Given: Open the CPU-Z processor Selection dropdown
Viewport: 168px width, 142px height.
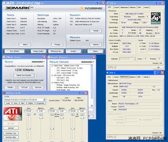Looking at the screenshot, I should pos(134,59).
